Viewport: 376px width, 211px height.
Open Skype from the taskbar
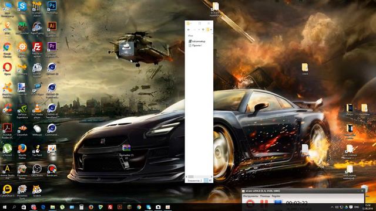pos(149,207)
